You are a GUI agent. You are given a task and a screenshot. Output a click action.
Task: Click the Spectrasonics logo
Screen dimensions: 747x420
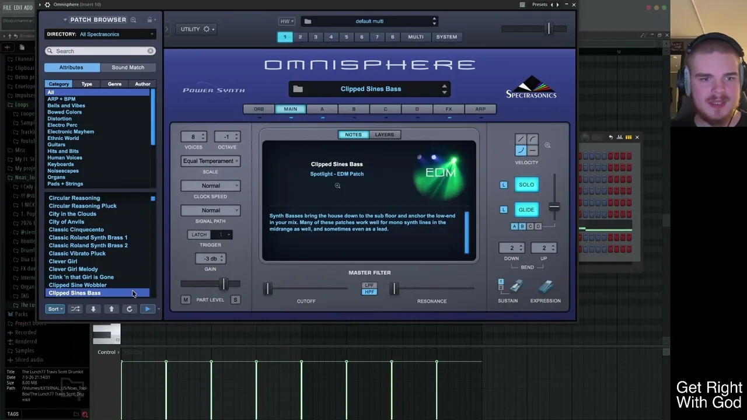(x=531, y=87)
